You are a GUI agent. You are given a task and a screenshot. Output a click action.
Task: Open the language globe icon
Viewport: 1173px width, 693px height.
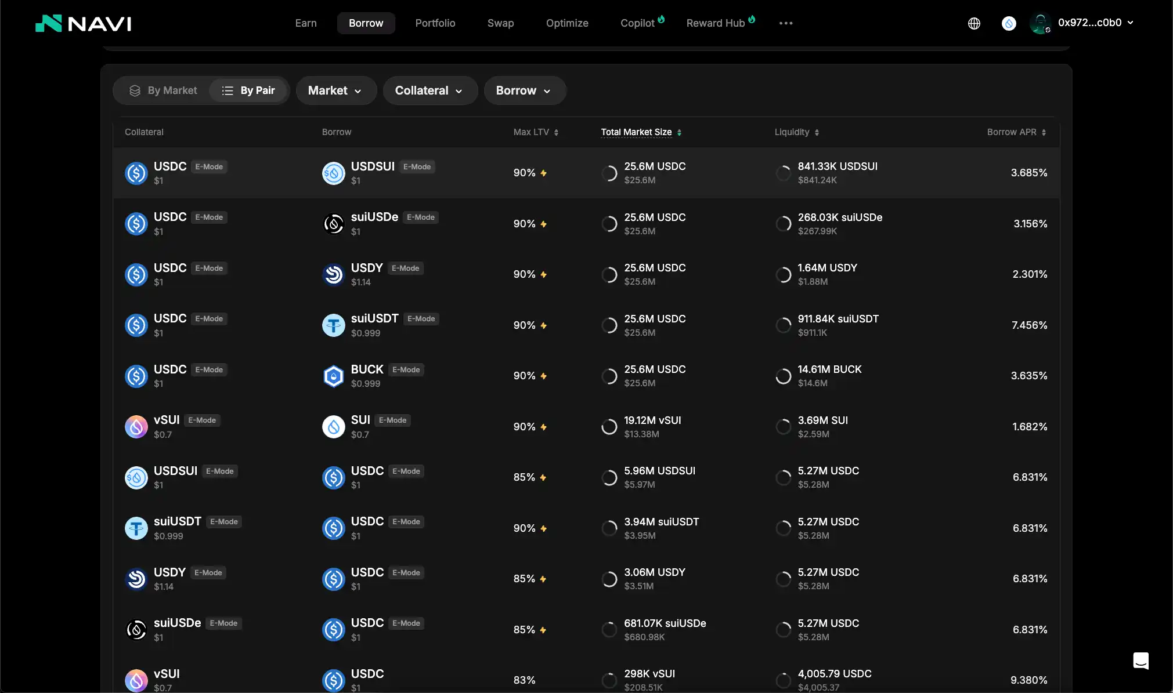point(974,23)
